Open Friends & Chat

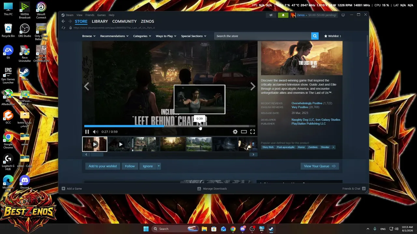pyautogui.click(x=354, y=188)
